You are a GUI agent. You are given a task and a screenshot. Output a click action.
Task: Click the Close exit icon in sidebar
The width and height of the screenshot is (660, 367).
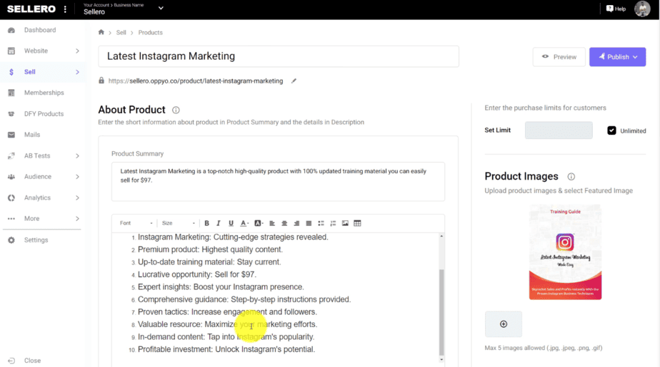coord(11,361)
